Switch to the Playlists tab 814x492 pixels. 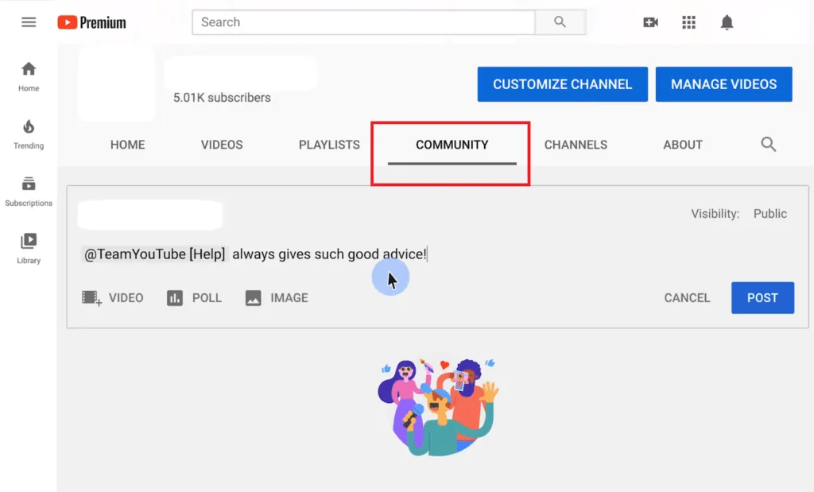click(x=329, y=145)
